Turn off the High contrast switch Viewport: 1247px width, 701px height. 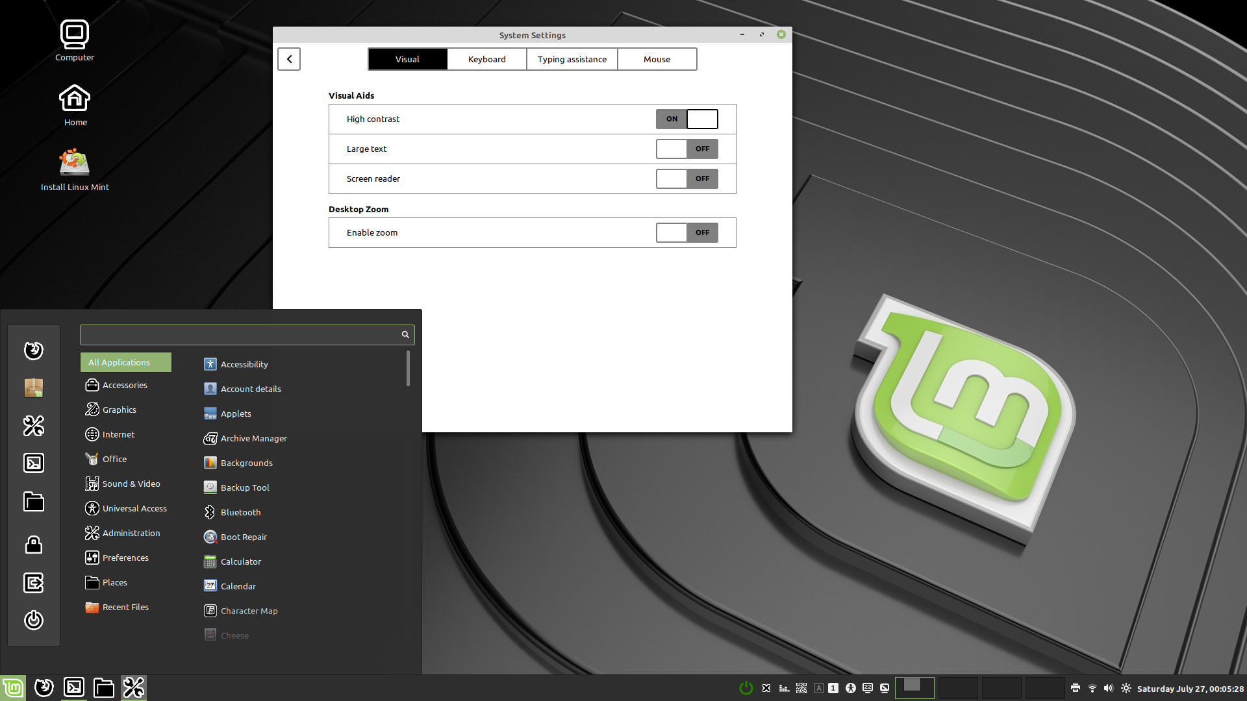[x=686, y=119]
